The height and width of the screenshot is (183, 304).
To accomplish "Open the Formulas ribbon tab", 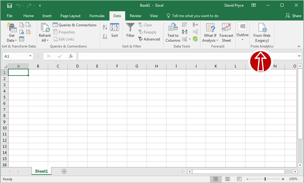I will click(x=97, y=16).
